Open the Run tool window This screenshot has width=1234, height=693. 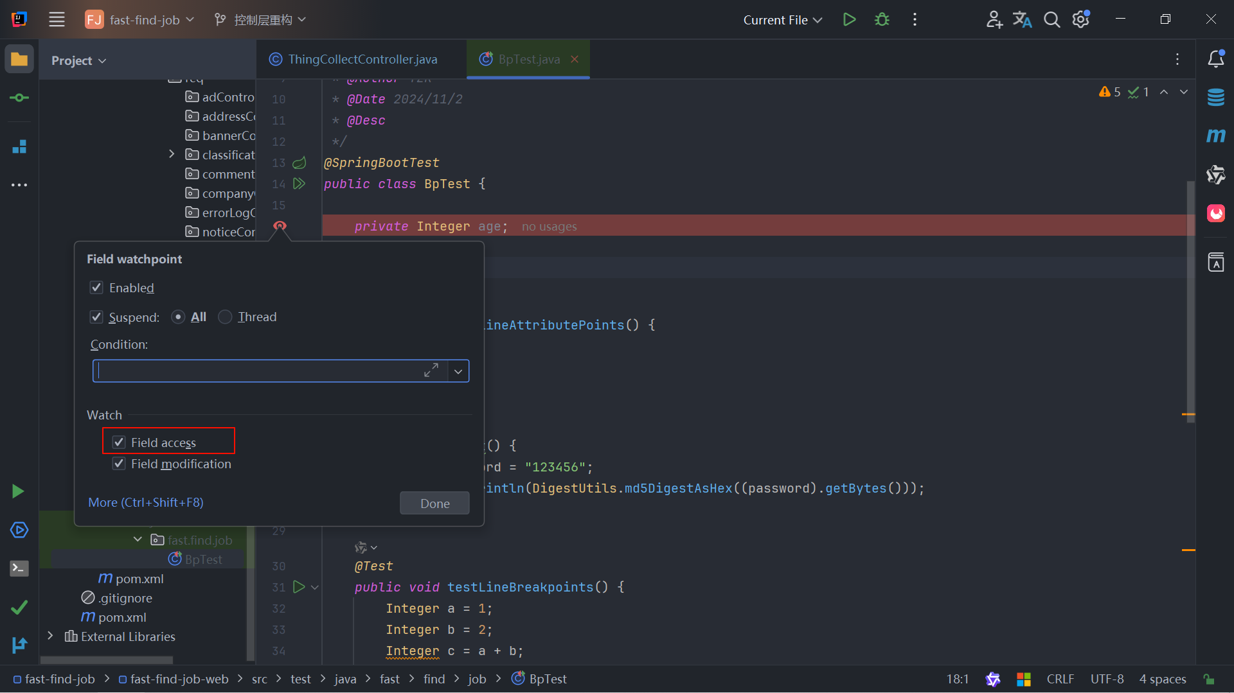[x=18, y=491]
